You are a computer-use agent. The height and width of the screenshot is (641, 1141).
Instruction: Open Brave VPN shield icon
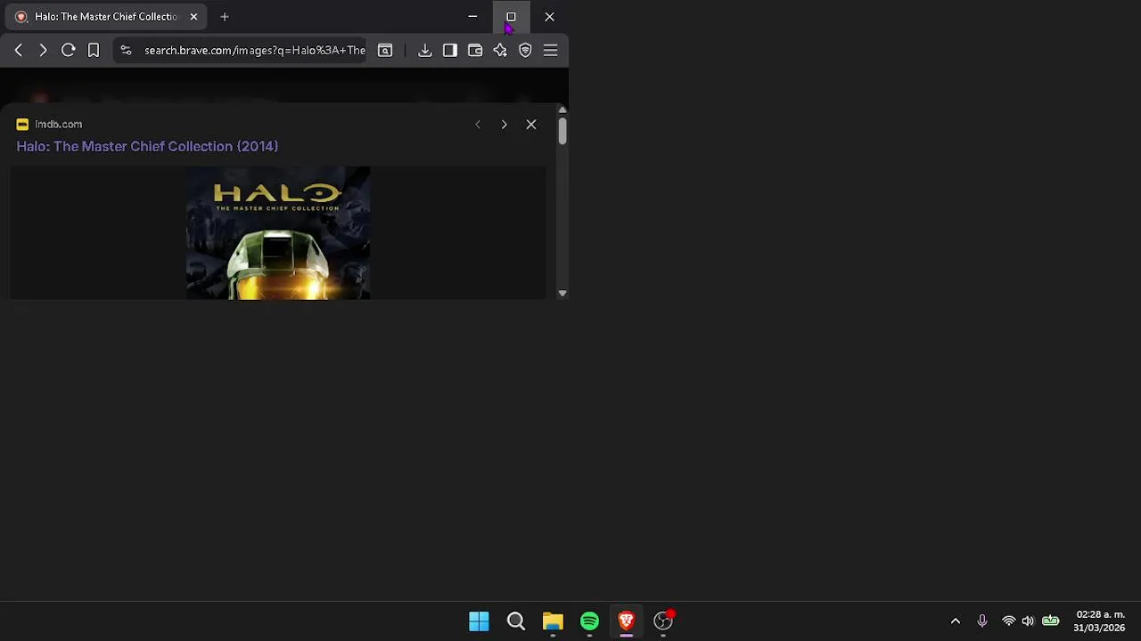pyautogui.click(x=525, y=51)
